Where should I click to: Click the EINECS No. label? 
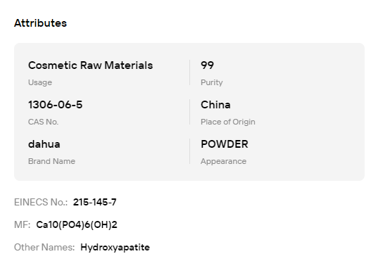[x=41, y=202]
